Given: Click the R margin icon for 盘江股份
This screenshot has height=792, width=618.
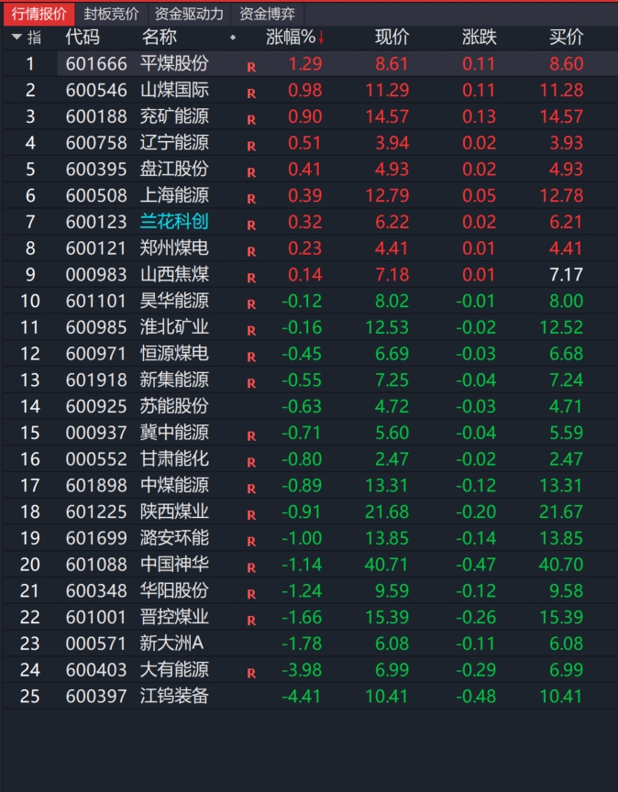Looking at the screenshot, I should 251,172.
